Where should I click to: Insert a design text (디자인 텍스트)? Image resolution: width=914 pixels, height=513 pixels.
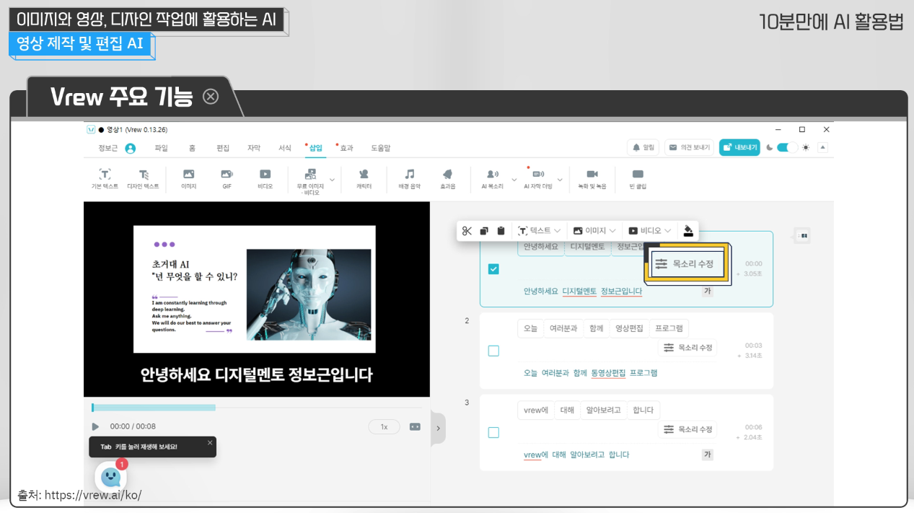[143, 179]
